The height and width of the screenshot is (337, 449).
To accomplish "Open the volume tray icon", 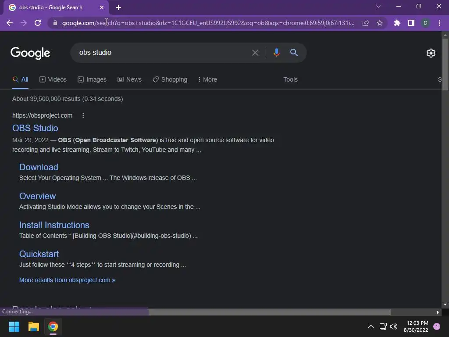I will pyautogui.click(x=394, y=326).
